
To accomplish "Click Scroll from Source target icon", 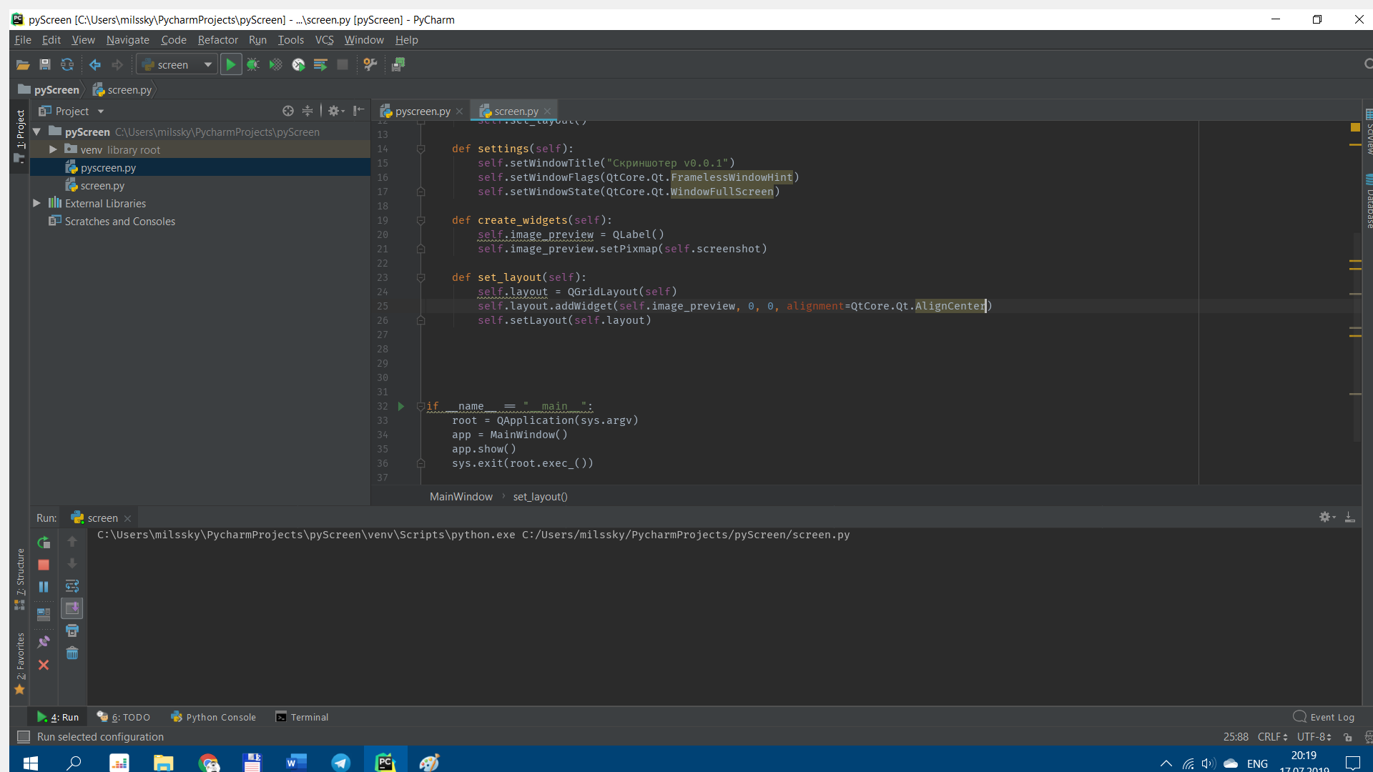I will pos(288,111).
